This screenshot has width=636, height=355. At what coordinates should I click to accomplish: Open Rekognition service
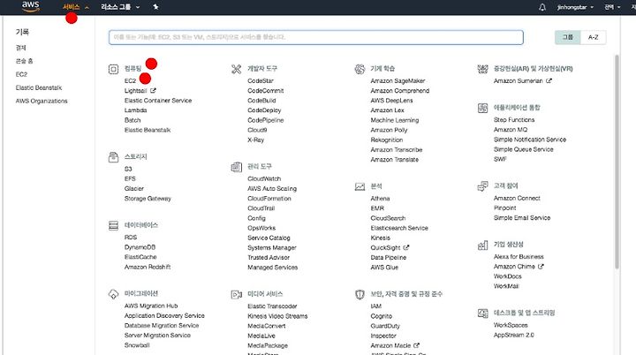tap(387, 140)
